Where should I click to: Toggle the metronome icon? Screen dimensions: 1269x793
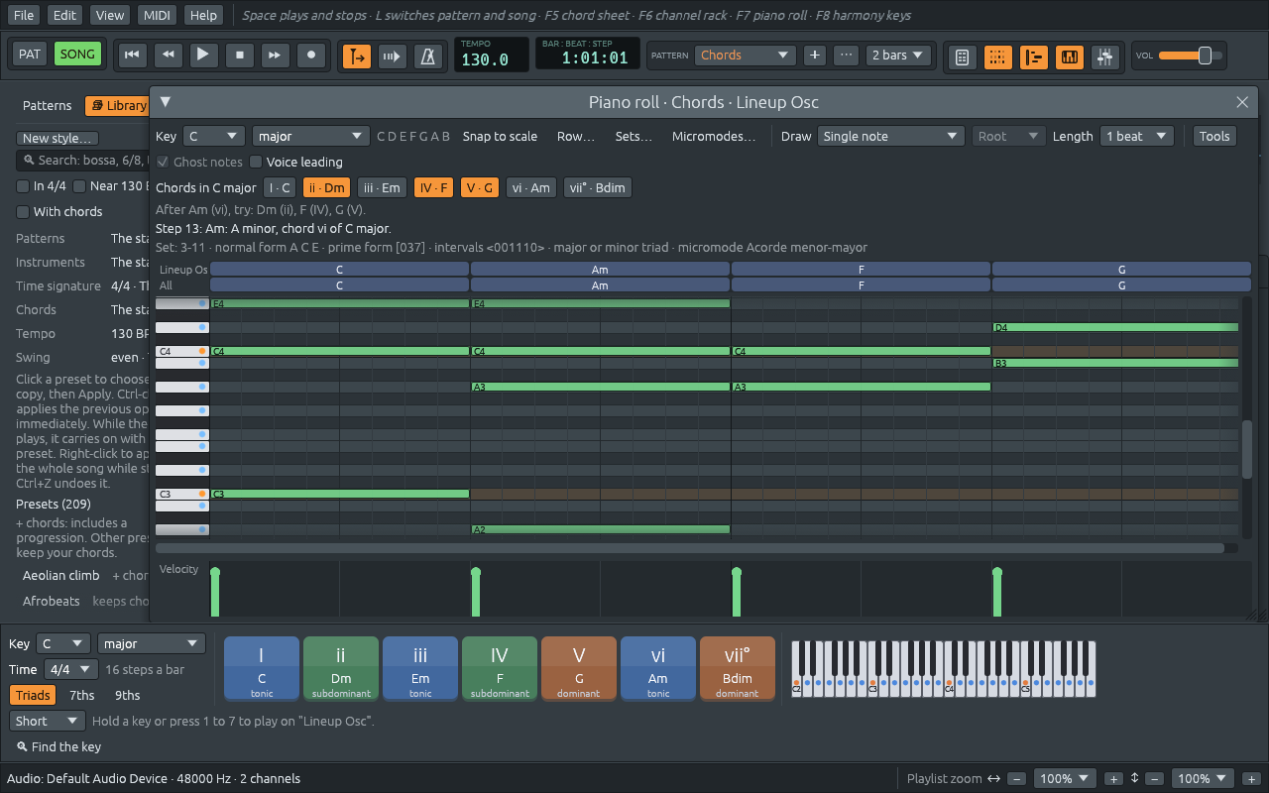428,57
